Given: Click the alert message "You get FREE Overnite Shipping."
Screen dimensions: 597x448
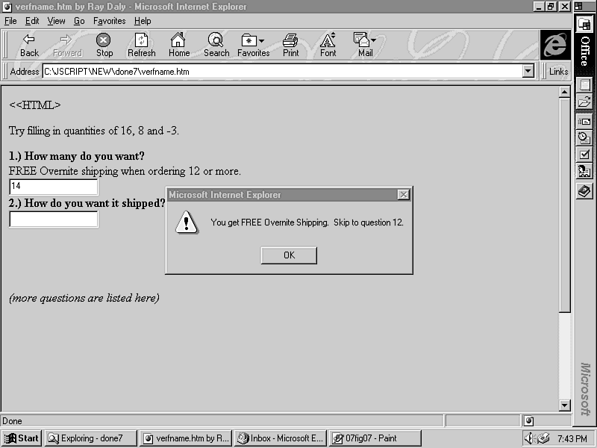Looking at the screenshot, I should (269, 223).
